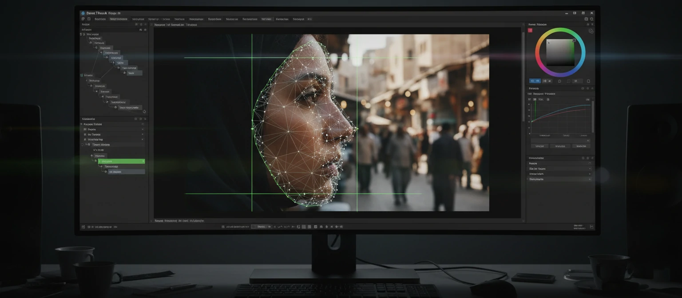The height and width of the screenshot is (298, 682).
Task: Select the eyedropper icon under the color wheel
Action: pos(560,81)
